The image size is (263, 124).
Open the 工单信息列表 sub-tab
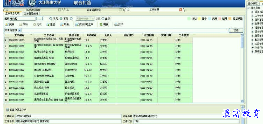[12, 14]
